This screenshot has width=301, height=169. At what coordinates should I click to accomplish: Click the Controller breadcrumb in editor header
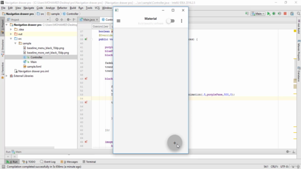[x=100, y=26]
